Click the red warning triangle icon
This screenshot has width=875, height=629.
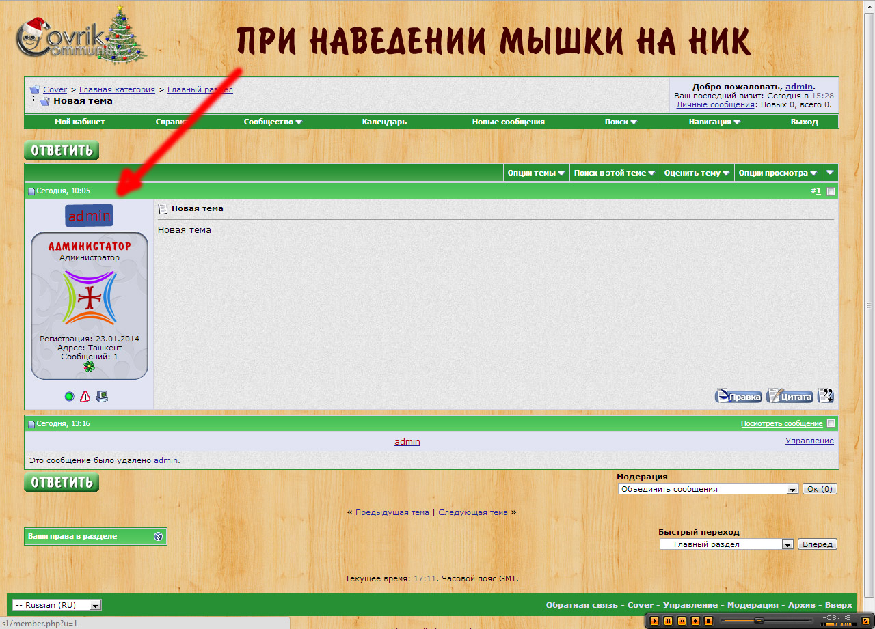85,396
